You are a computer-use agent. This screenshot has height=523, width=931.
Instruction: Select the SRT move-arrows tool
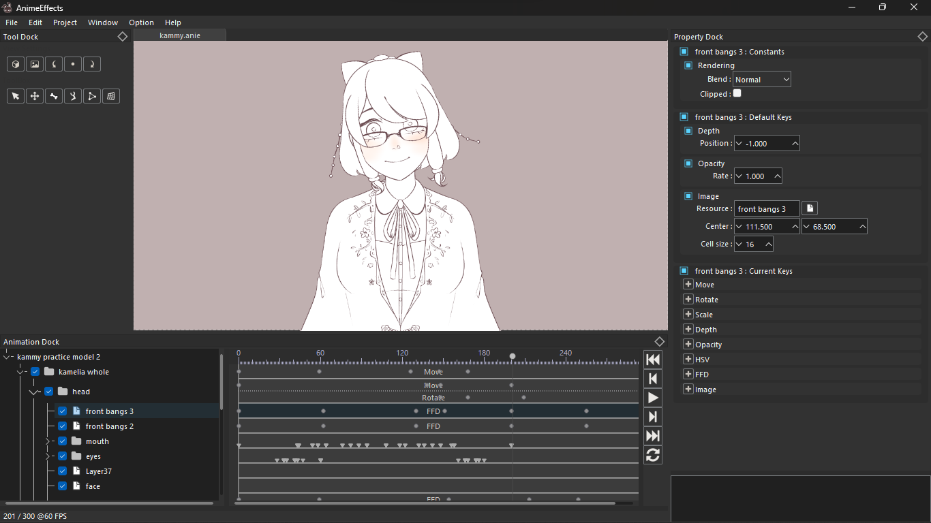pos(35,96)
